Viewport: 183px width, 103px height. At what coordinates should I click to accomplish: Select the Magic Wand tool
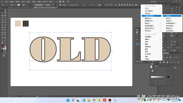[x=2, y=13]
